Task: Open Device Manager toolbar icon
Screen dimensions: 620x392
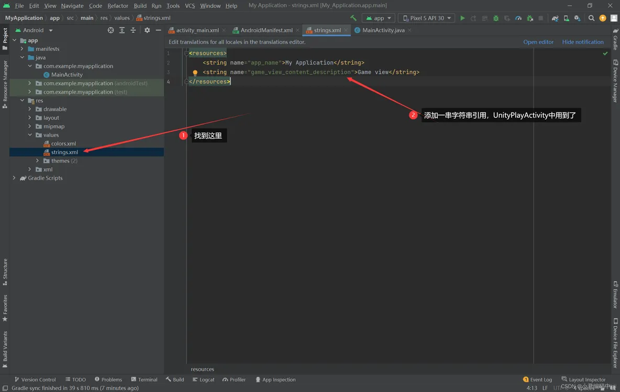Action: (x=566, y=18)
